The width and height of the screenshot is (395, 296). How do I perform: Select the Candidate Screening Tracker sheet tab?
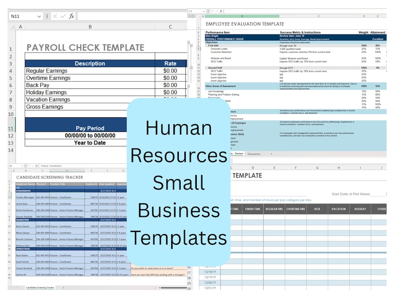(x=40, y=288)
